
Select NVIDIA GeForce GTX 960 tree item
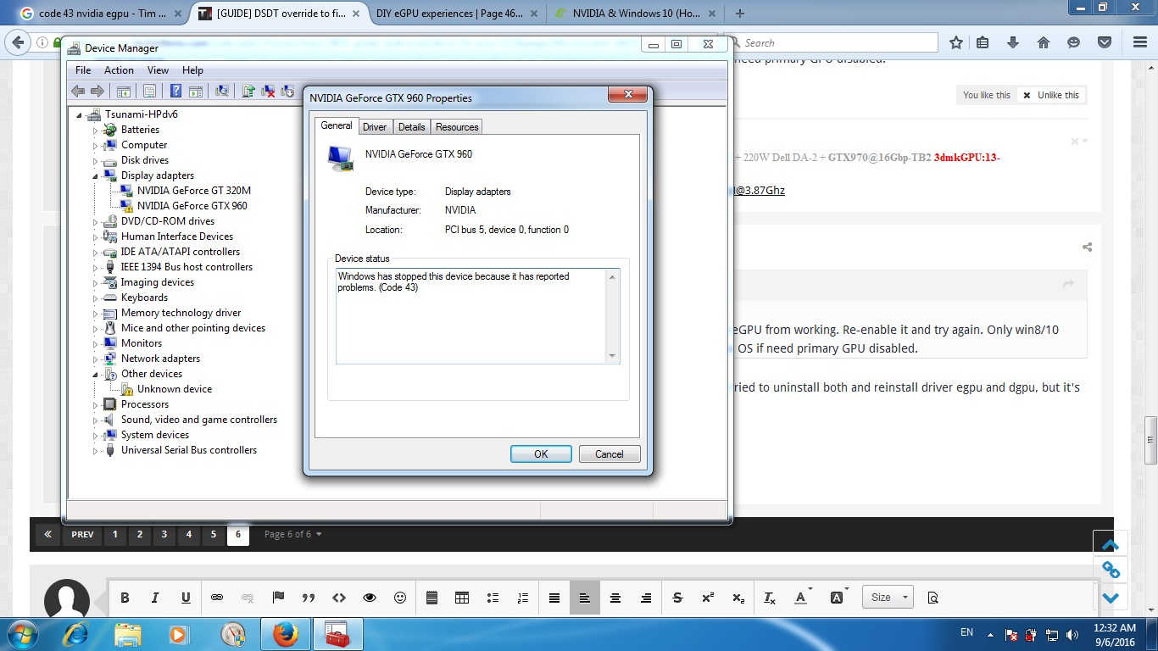[x=192, y=206]
